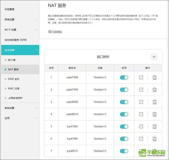Click the add port mapping plus icon
The width and height of the screenshot is (169, 160).
pos(154,57)
